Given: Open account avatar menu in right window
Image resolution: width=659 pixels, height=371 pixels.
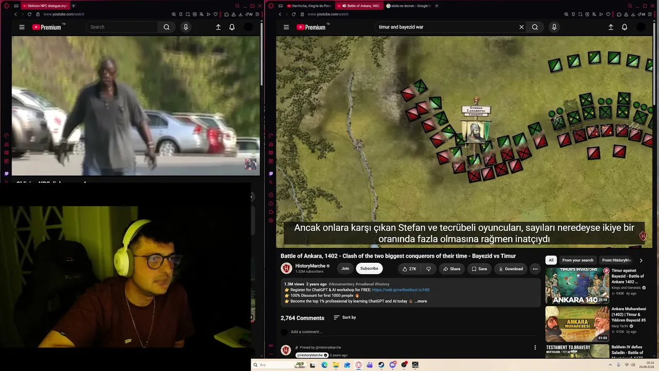Looking at the screenshot, I should click(x=641, y=27).
